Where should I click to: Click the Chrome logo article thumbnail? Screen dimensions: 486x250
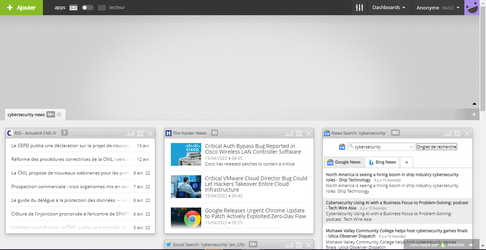186,218
